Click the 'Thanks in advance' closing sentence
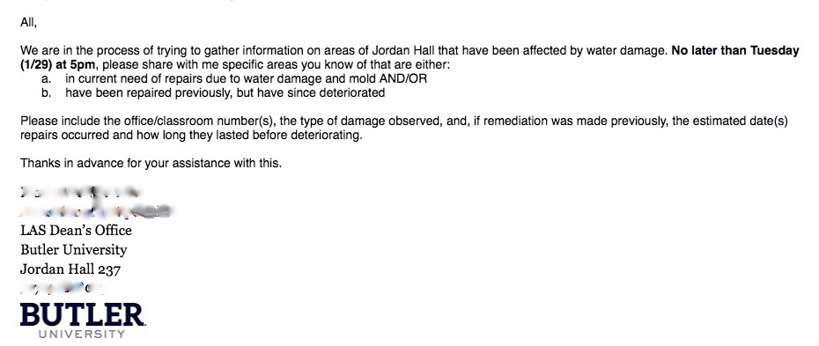819x346 pixels. click(x=151, y=164)
